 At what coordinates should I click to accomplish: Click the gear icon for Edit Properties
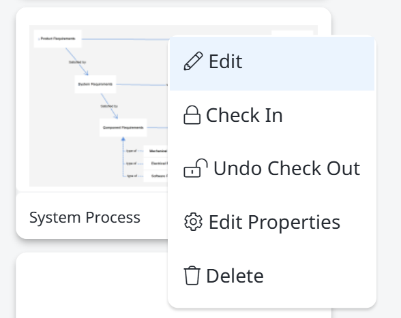pyautogui.click(x=194, y=222)
